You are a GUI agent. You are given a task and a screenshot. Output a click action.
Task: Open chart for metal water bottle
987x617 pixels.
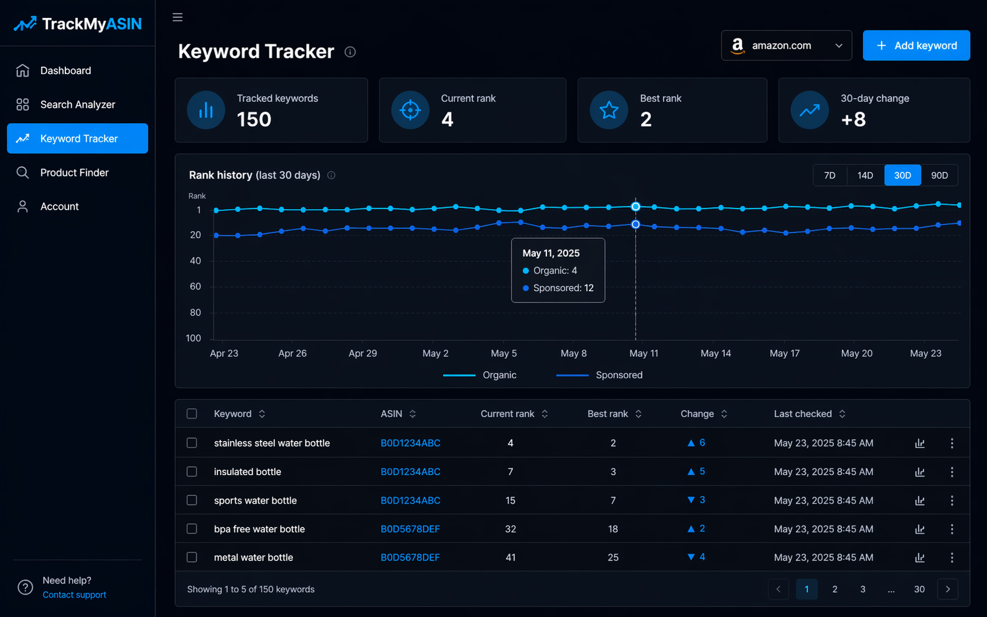(x=920, y=558)
